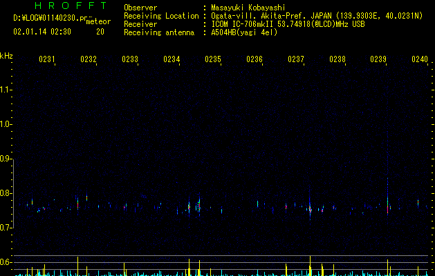Click the 0234 time marker
This screenshot has height=276, width=435.
click(x=172, y=59)
